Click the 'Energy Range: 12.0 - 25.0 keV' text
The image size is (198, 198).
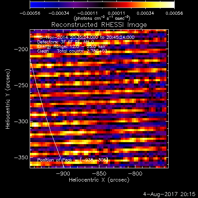[x=71, y=46]
